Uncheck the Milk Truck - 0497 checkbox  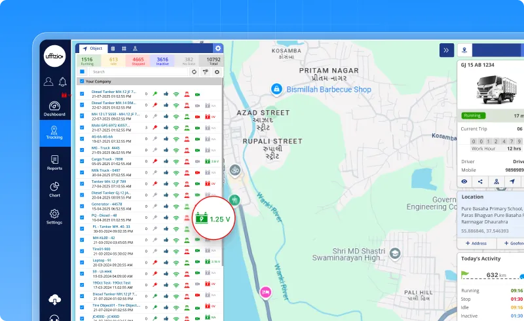(82, 172)
